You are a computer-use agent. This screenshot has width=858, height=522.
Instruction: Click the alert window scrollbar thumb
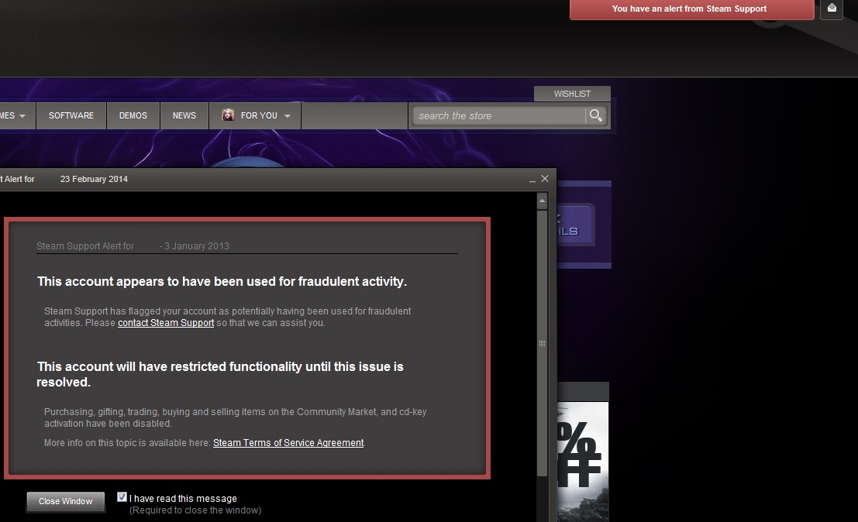coord(542,343)
